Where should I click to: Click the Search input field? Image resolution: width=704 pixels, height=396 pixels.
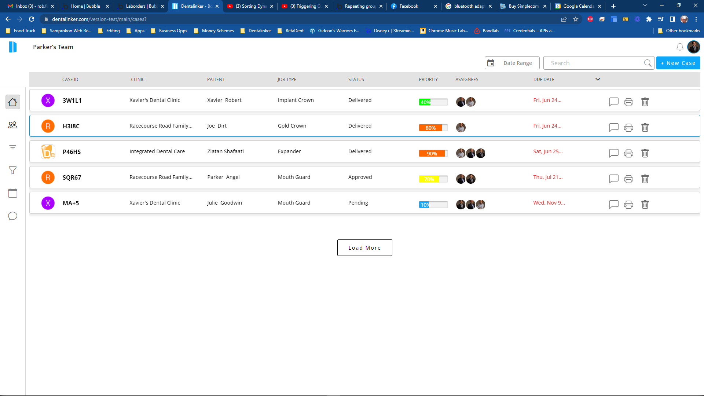595,63
